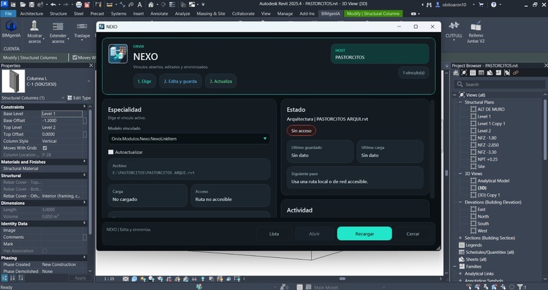Click the 1. Elige step button
Screen dimensions: 548x290
tap(144, 81)
